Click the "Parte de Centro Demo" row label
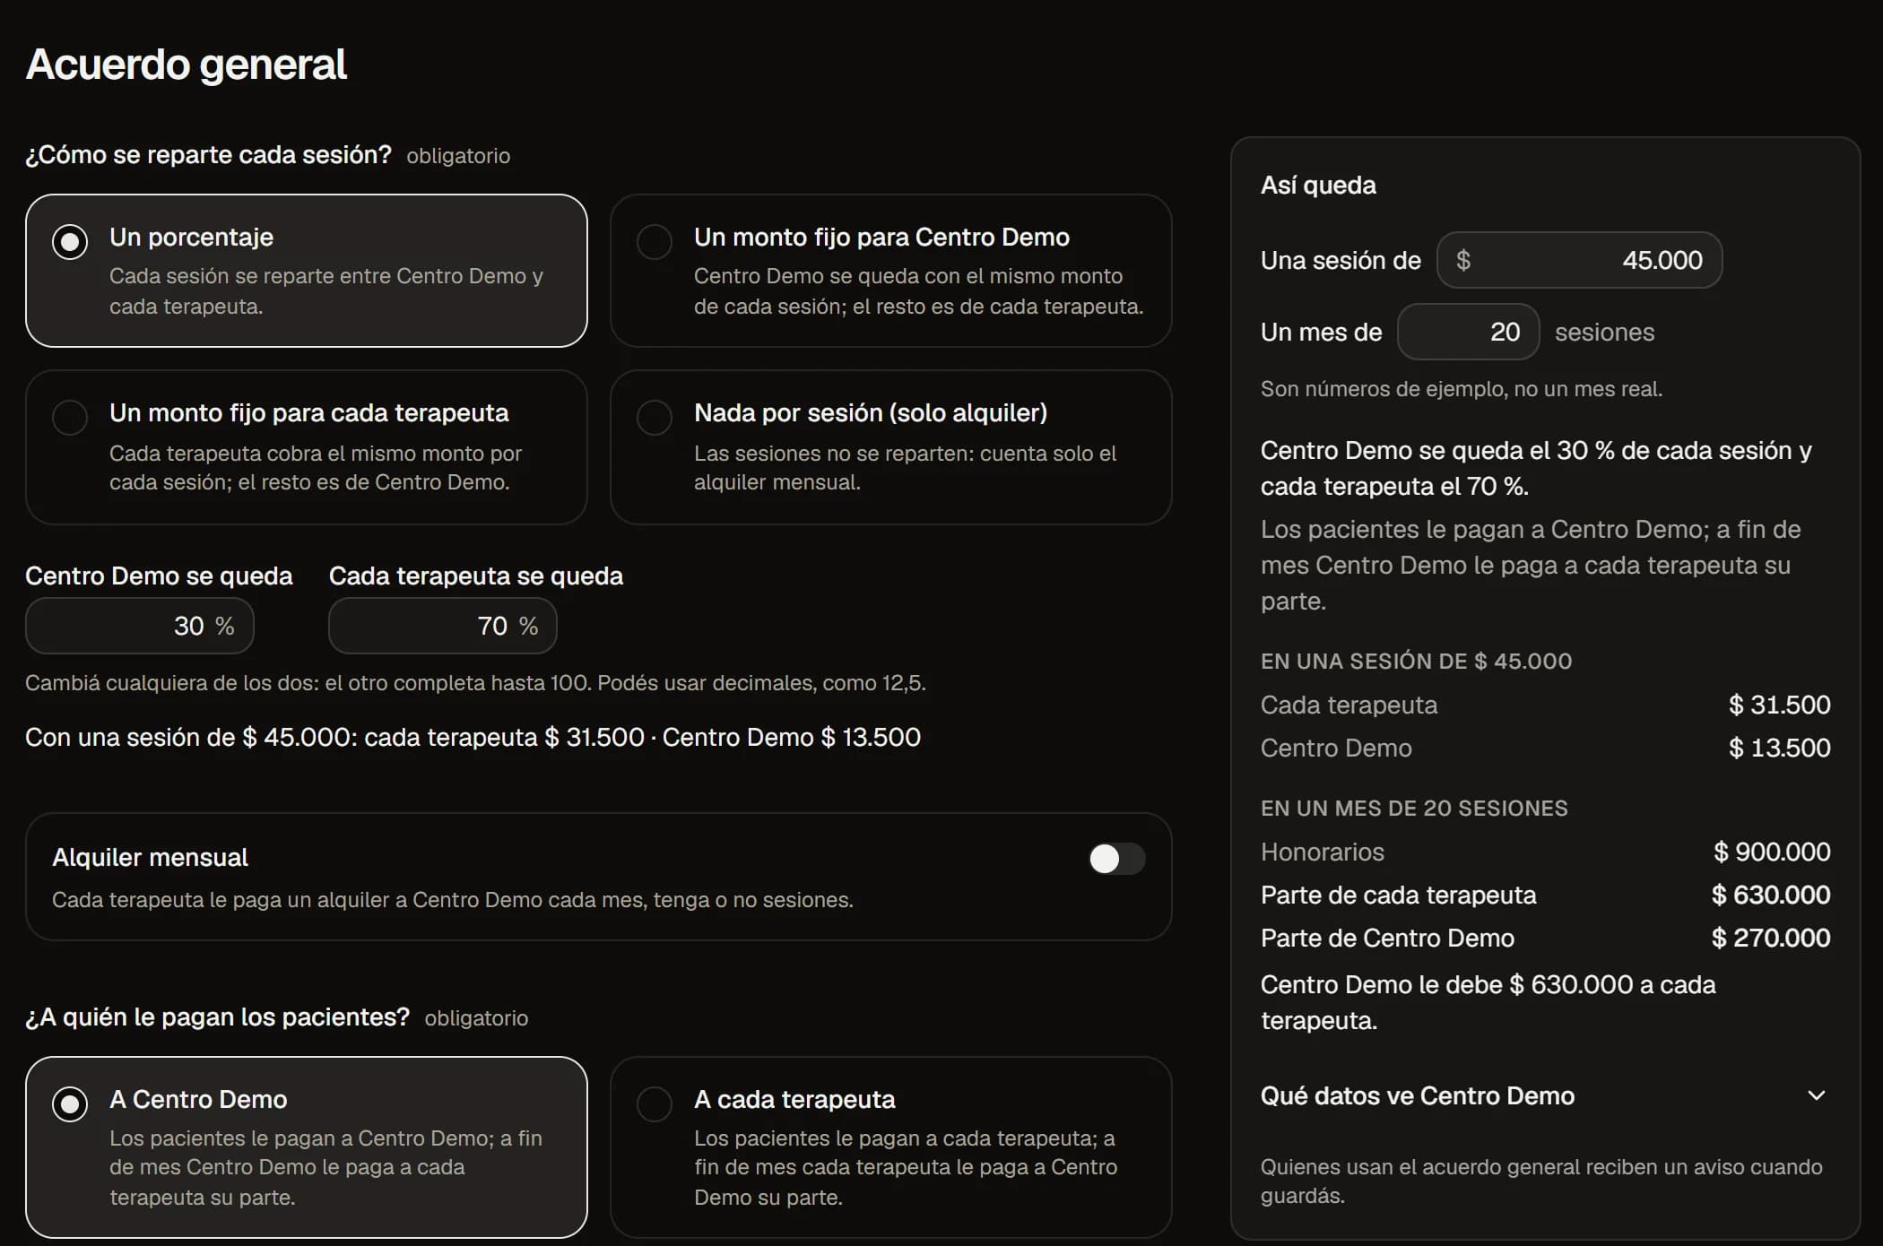The height and width of the screenshot is (1246, 1883). pos(1387,938)
